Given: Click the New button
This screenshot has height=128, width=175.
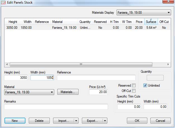Looking at the screenshot, I should 15,121.
